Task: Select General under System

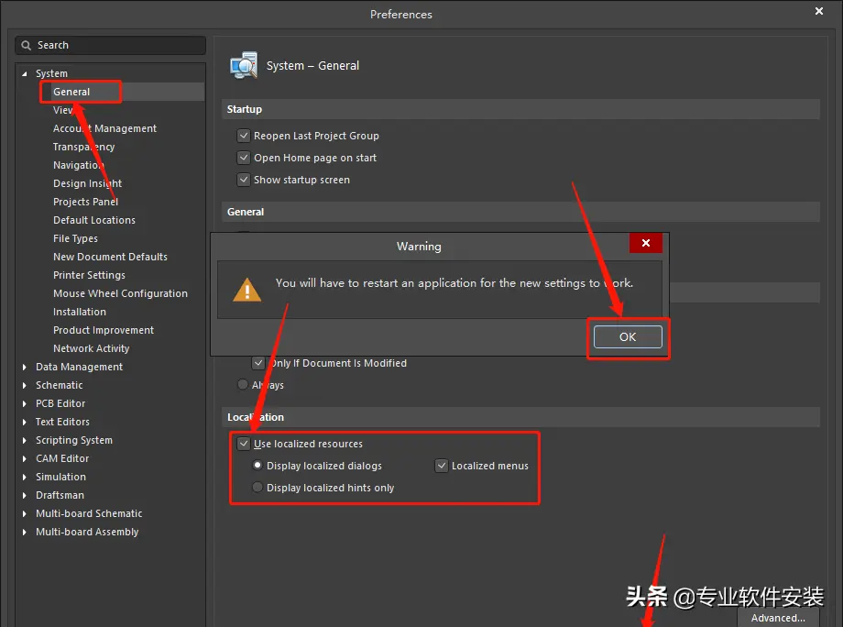Action: coord(71,92)
